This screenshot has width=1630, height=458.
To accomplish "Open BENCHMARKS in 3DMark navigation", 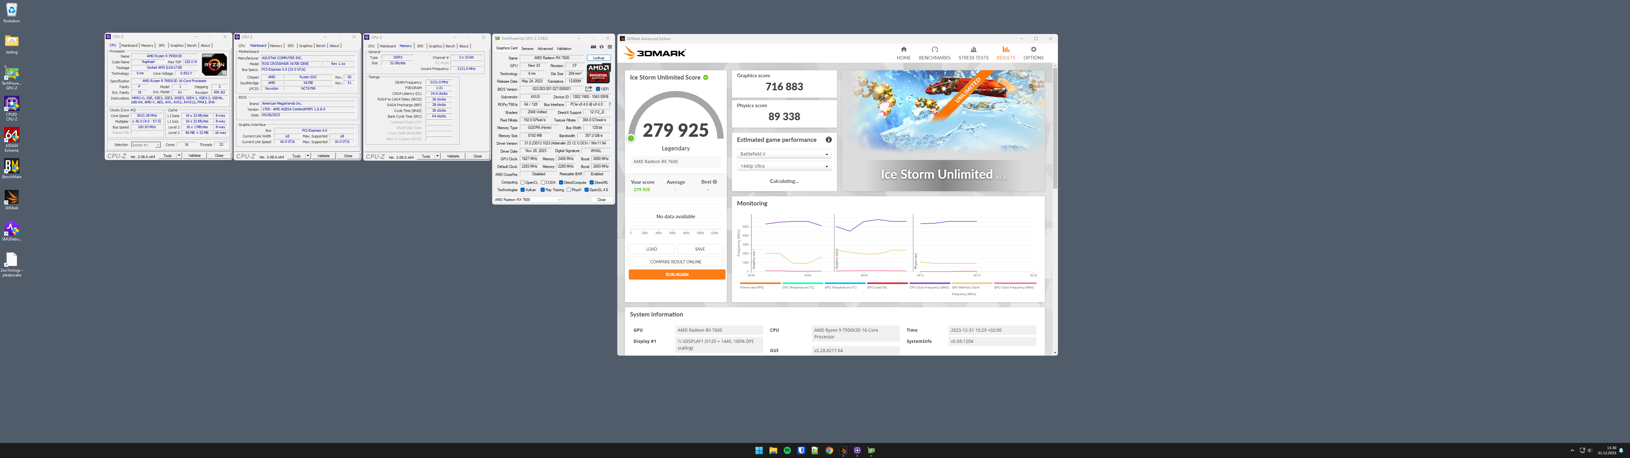I will (x=934, y=53).
